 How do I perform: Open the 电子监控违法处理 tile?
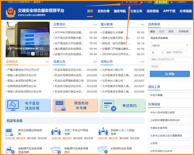point(28,106)
